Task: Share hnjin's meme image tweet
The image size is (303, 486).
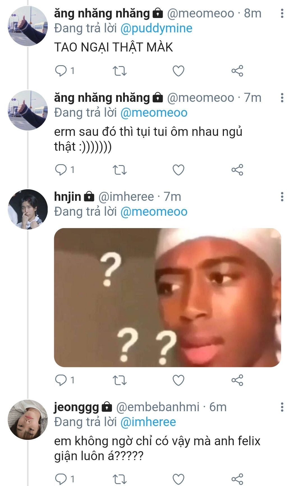Action: 237,380
